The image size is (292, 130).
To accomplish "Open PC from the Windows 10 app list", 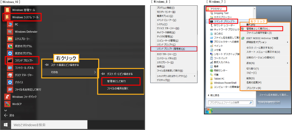I will click(17, 24).
